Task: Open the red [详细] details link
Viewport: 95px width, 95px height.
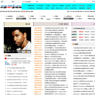Action: click(x=15, y=65)
